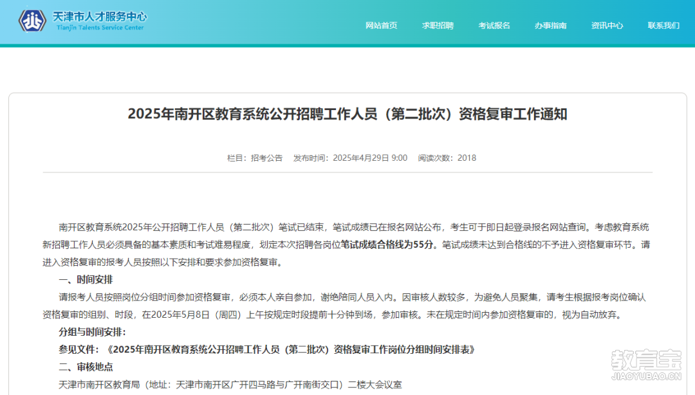Click the Tianjin Talents Service Center English subtitle
This screenshot has height=395, width=695.
pyautogui.click(x=100, y=28)
